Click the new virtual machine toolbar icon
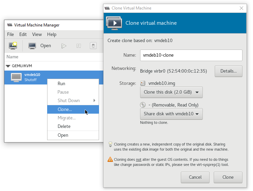This screenshot has height=191, width=253. (x=13, y=46)
